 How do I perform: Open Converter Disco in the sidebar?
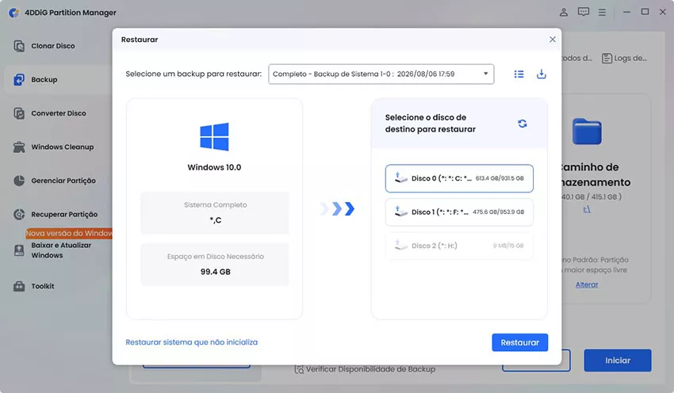click(59, 113)
